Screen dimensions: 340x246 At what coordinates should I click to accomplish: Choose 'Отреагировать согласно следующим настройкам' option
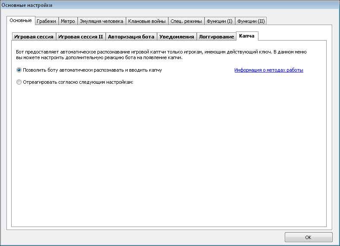19,82
